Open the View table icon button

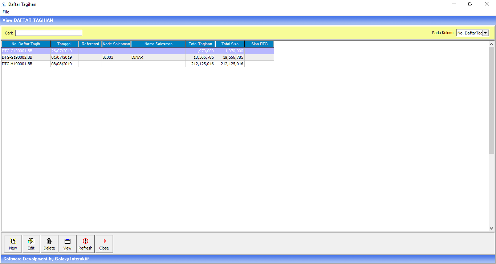click(x=68, y=244)
